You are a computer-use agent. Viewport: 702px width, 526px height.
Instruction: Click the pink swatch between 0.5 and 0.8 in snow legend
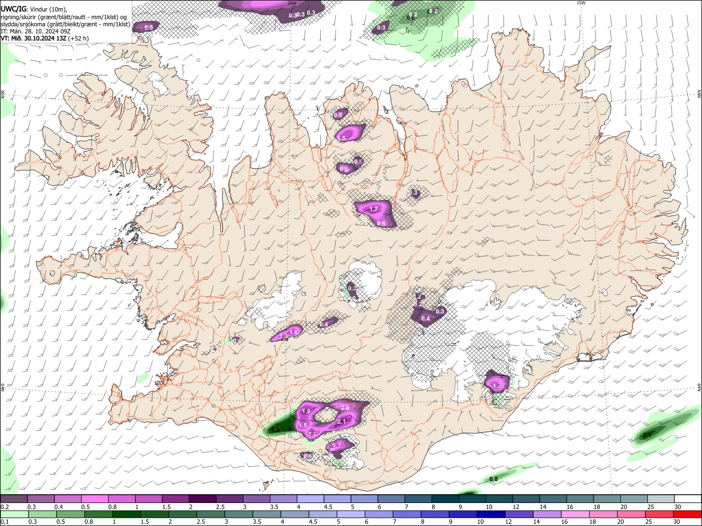pyautogui.click(x=94, y=499)
